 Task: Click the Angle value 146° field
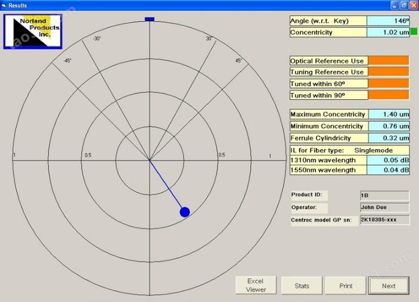[x=388, y=21]
